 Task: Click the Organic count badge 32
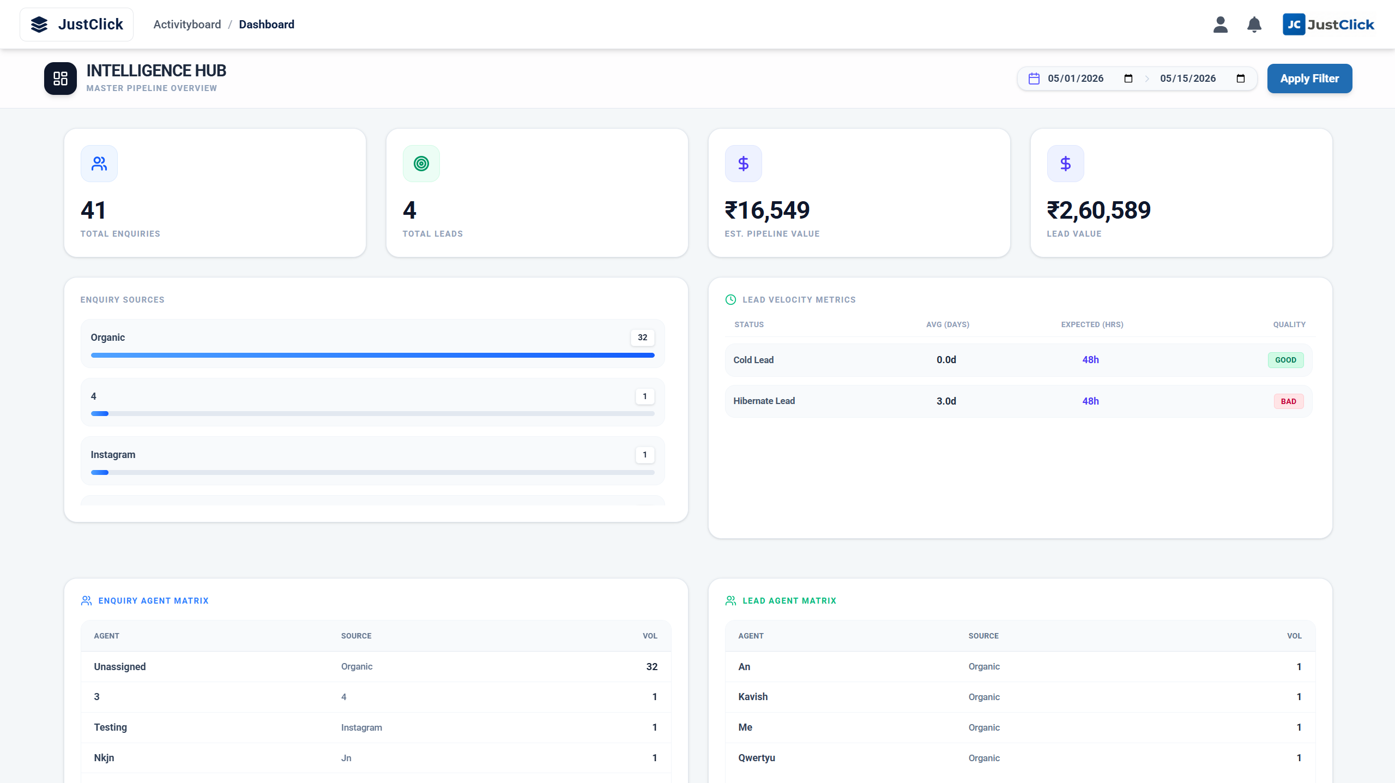(x=643, y=338)
